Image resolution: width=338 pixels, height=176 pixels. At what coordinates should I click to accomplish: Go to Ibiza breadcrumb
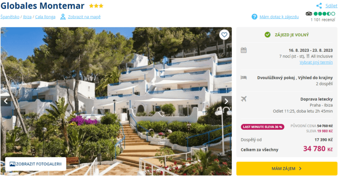pos(27,17)
